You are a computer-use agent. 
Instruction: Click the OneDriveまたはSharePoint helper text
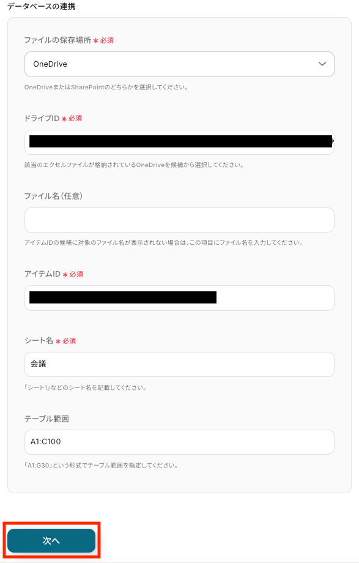[106, 88]
